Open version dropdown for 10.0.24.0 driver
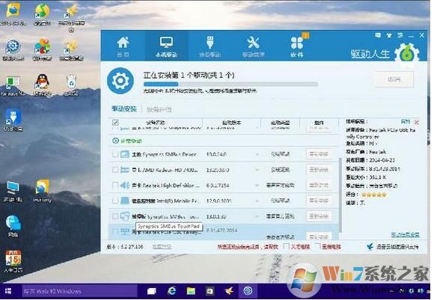 [x=257, y=154]
